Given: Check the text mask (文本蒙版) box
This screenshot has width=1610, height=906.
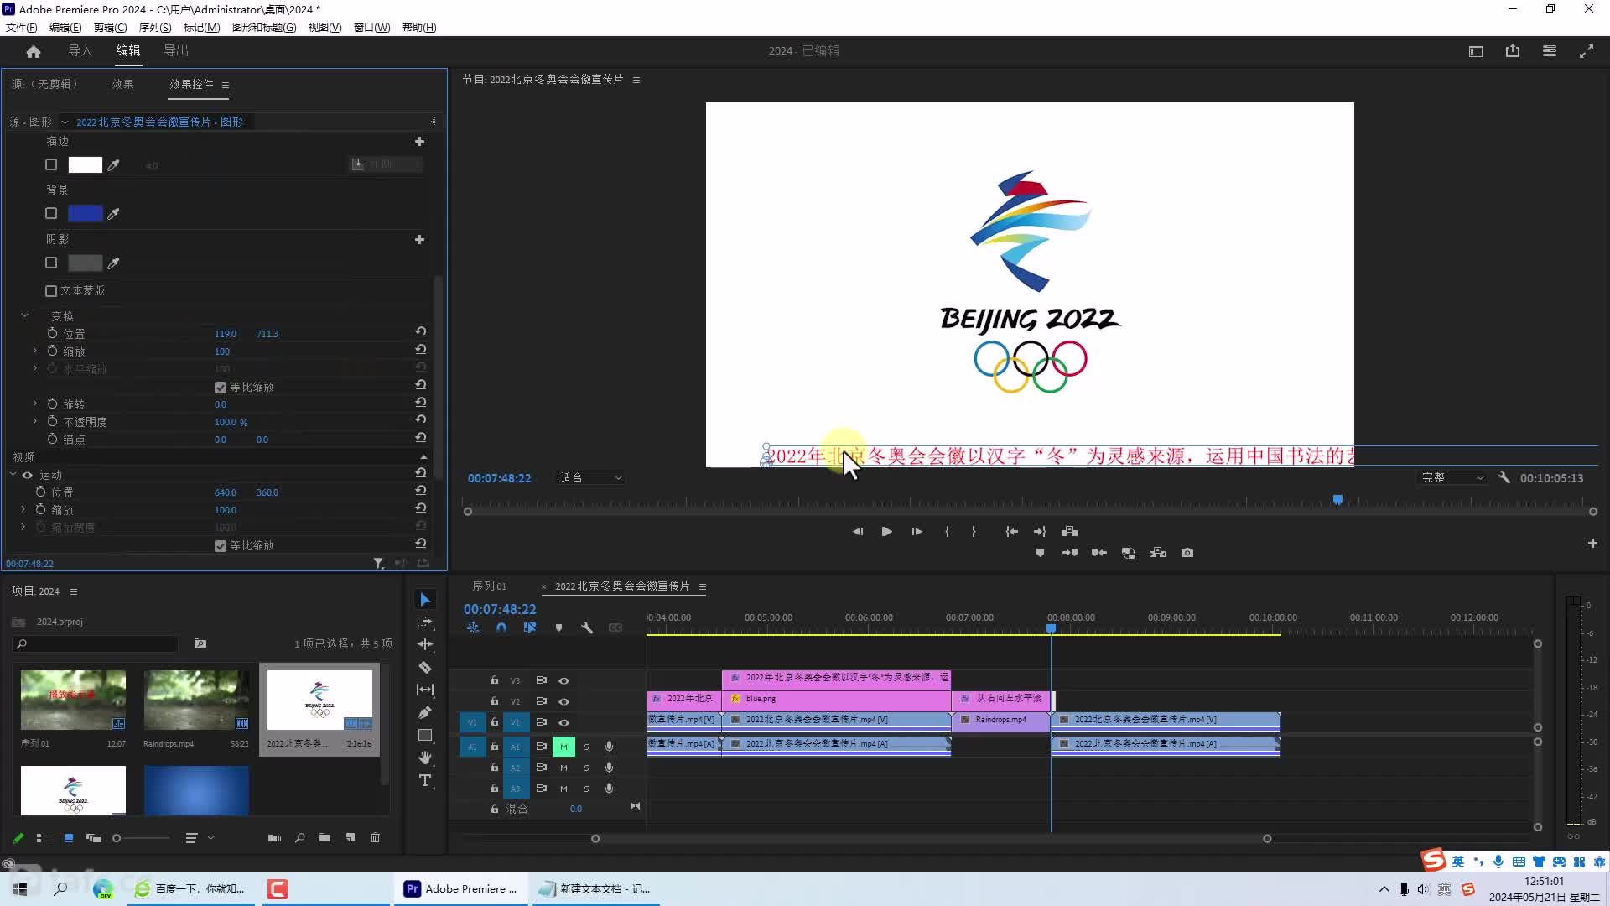Looking at the screenshot, I should [x=51, y=291].
